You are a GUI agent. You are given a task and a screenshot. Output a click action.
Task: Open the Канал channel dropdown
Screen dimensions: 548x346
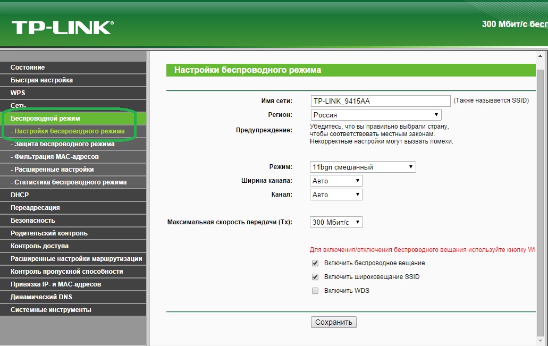pos(336,195)
